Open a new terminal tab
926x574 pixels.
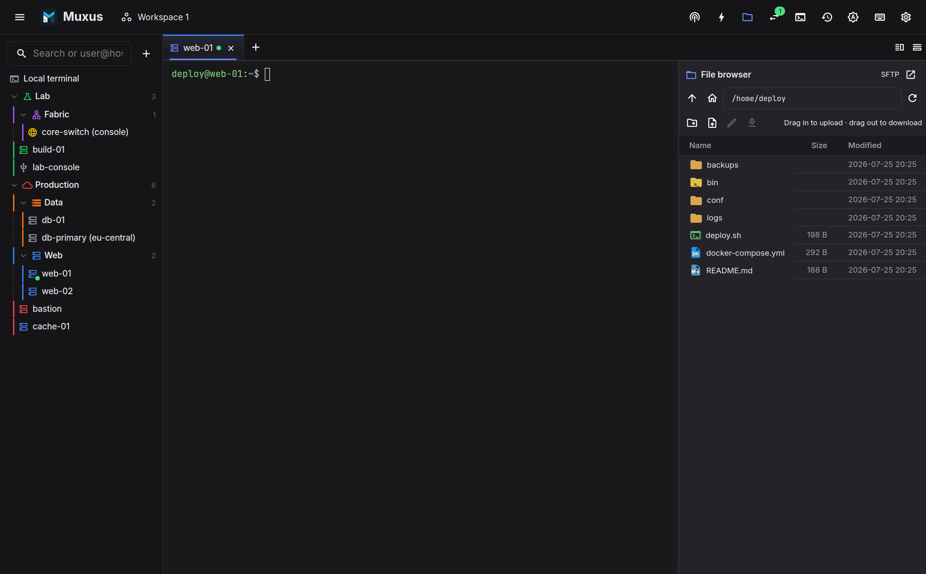point(256,47)
